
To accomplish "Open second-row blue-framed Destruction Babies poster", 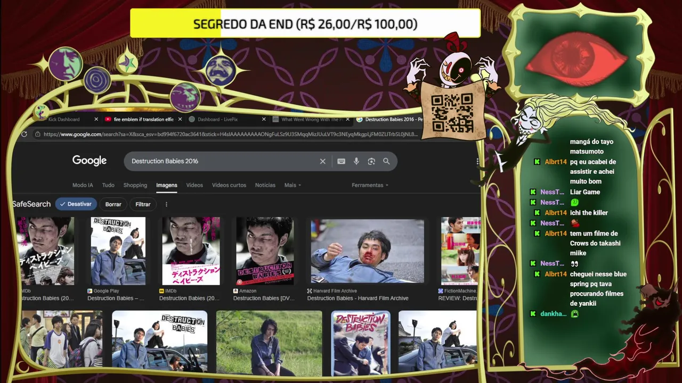I will tap(361, 343).
